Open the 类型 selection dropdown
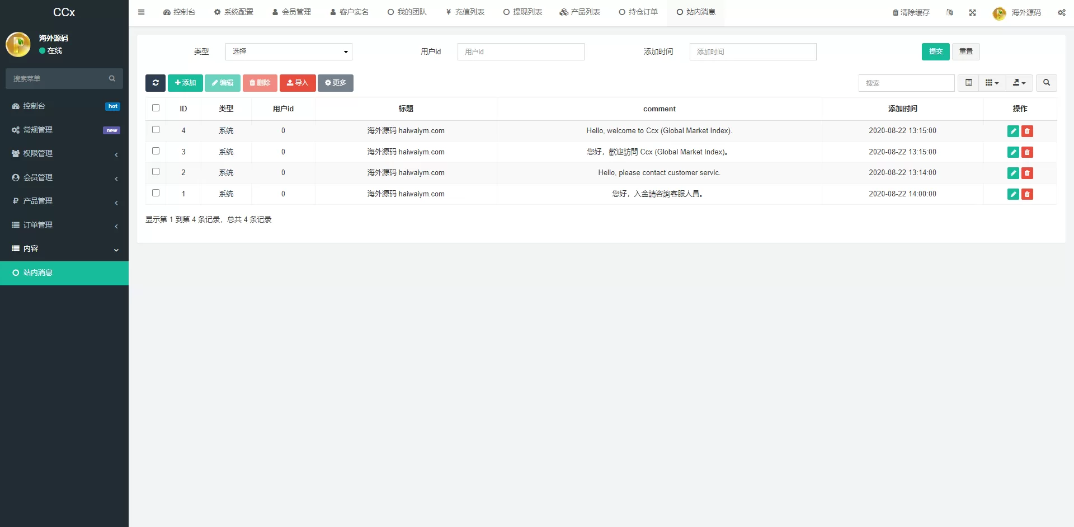Image resolution: width=1074 pixels, height=527 pixels. 289,51
